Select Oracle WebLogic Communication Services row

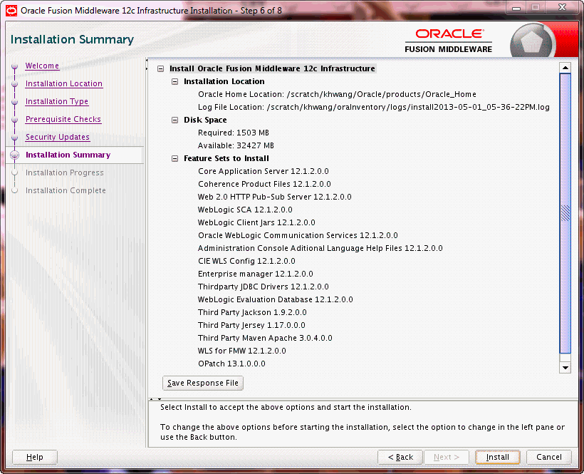[298, 235]
